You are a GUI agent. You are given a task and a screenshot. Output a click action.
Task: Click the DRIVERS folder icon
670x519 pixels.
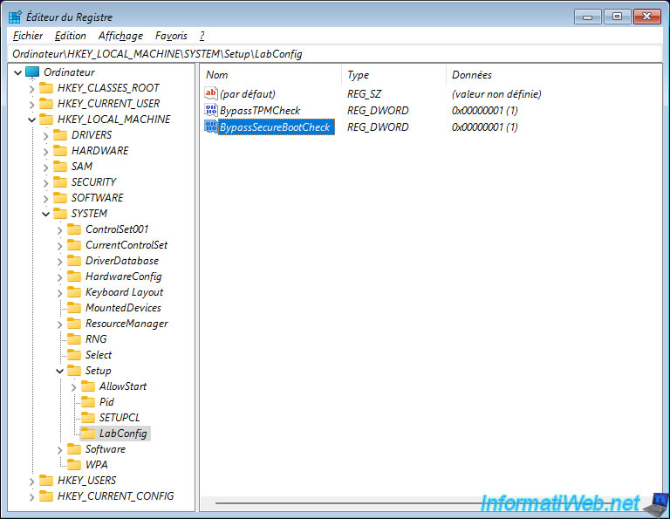pos(60,135)
